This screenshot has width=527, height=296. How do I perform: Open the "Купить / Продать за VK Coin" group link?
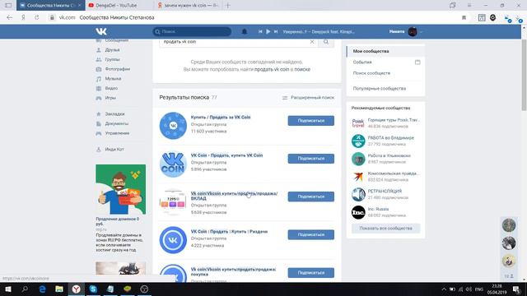point(221,117)
